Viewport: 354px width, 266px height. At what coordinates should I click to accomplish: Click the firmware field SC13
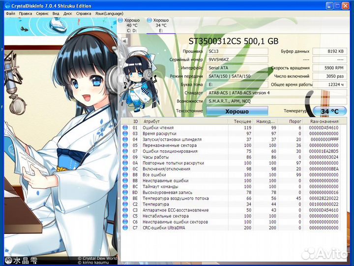click(237, 51)
